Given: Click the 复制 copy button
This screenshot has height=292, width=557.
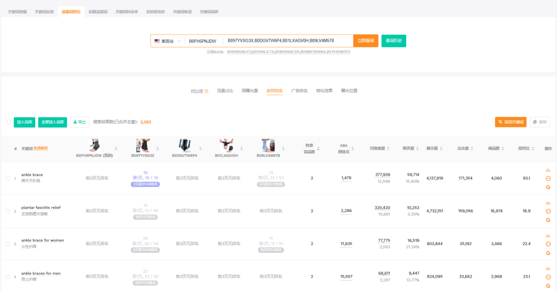Looking at the screenshot, I should (540, 122).
